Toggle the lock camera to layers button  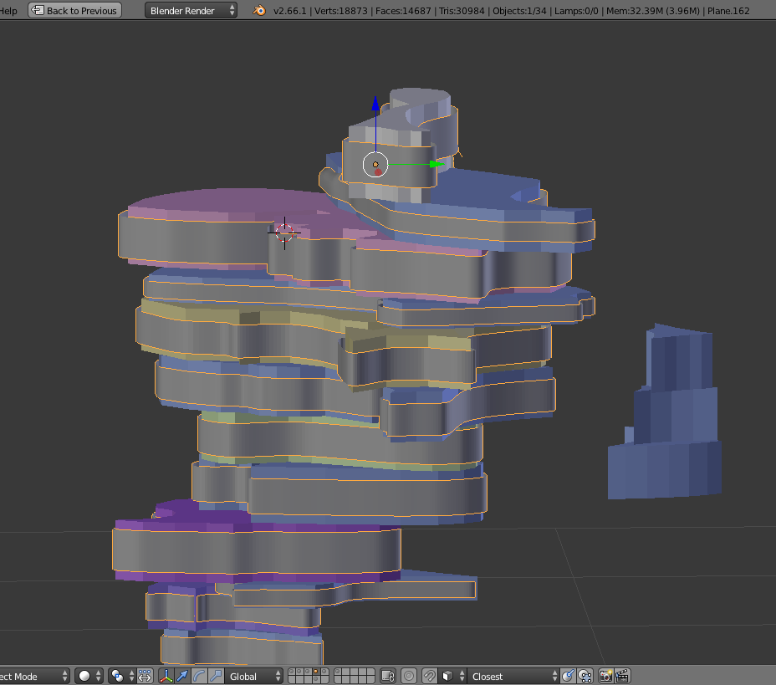(388, 676)
